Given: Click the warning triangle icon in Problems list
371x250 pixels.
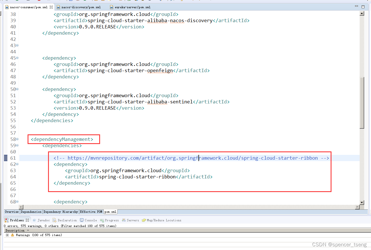Looking at the screenshot, I should point(13,235).
